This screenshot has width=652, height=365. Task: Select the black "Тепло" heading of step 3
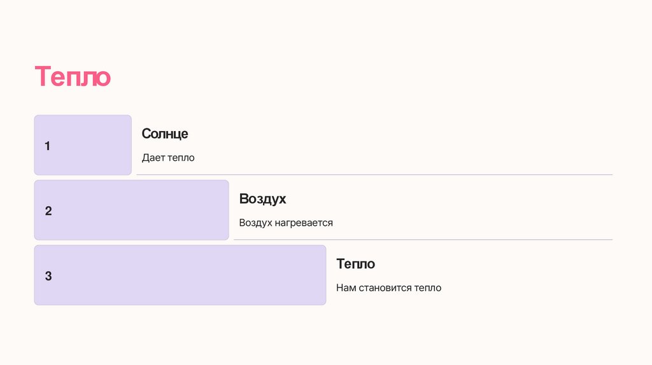pyautogui.click(x=355, y=264)
